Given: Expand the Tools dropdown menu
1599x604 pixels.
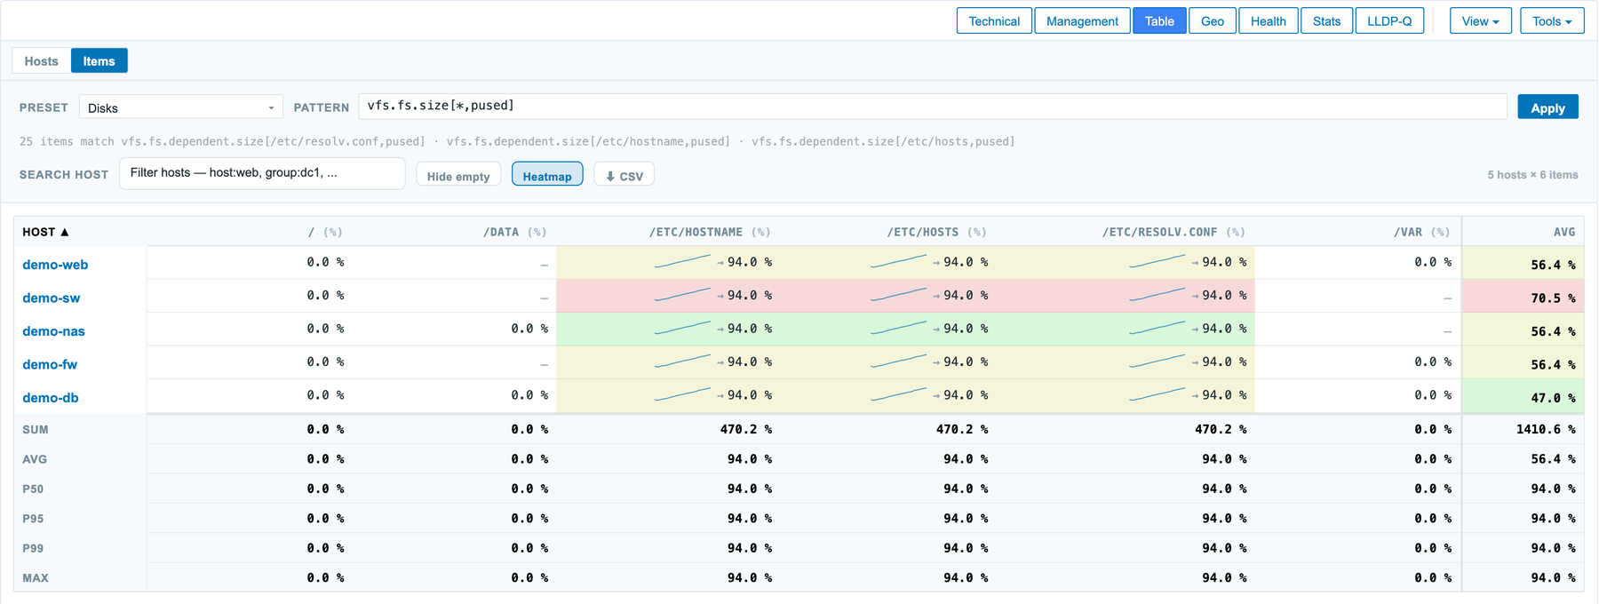Looking at the screenshot, I should pyautogui.click(x=1552, y=20).
